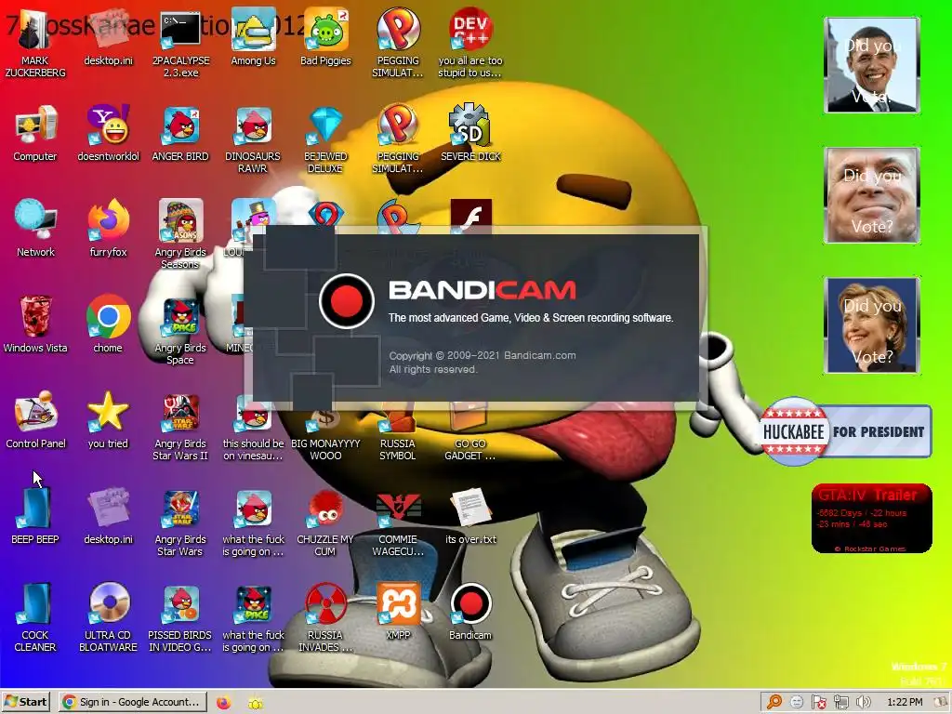Click the 1:22 PM taskbar clock

(x=905, y=702)
